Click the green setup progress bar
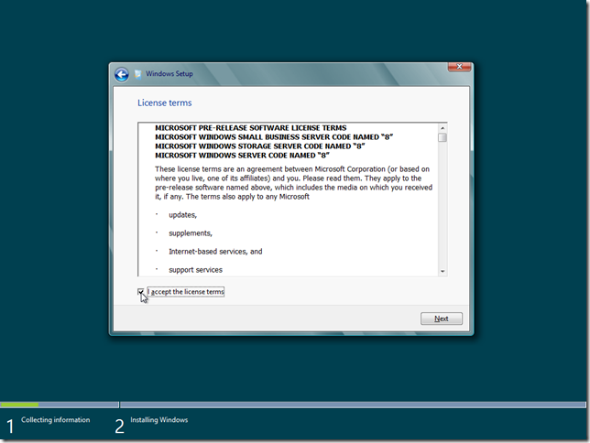The width and height of the screenshot is (590, 443). pyautogui.click(x=19, y=405)
